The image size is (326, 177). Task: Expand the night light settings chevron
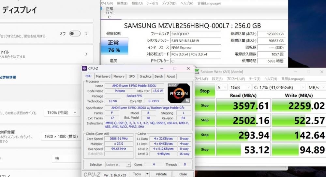[86, 34]
